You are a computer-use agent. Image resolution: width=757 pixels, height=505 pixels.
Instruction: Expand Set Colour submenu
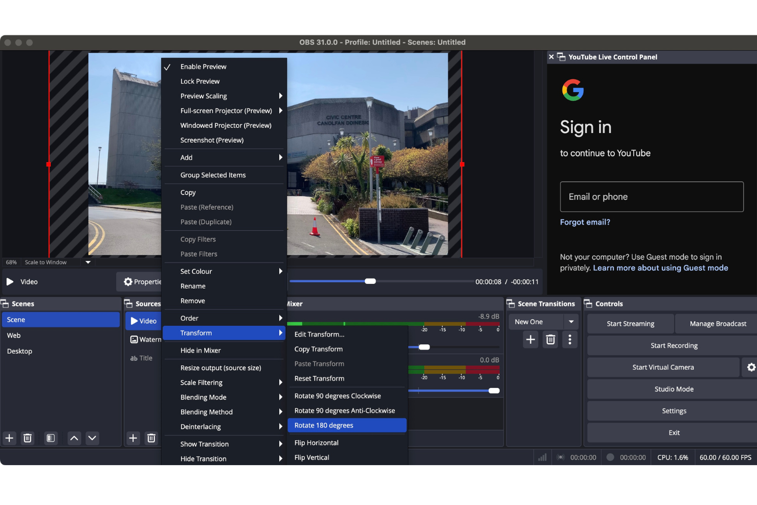pyautogui.click(x=224, y=272)
